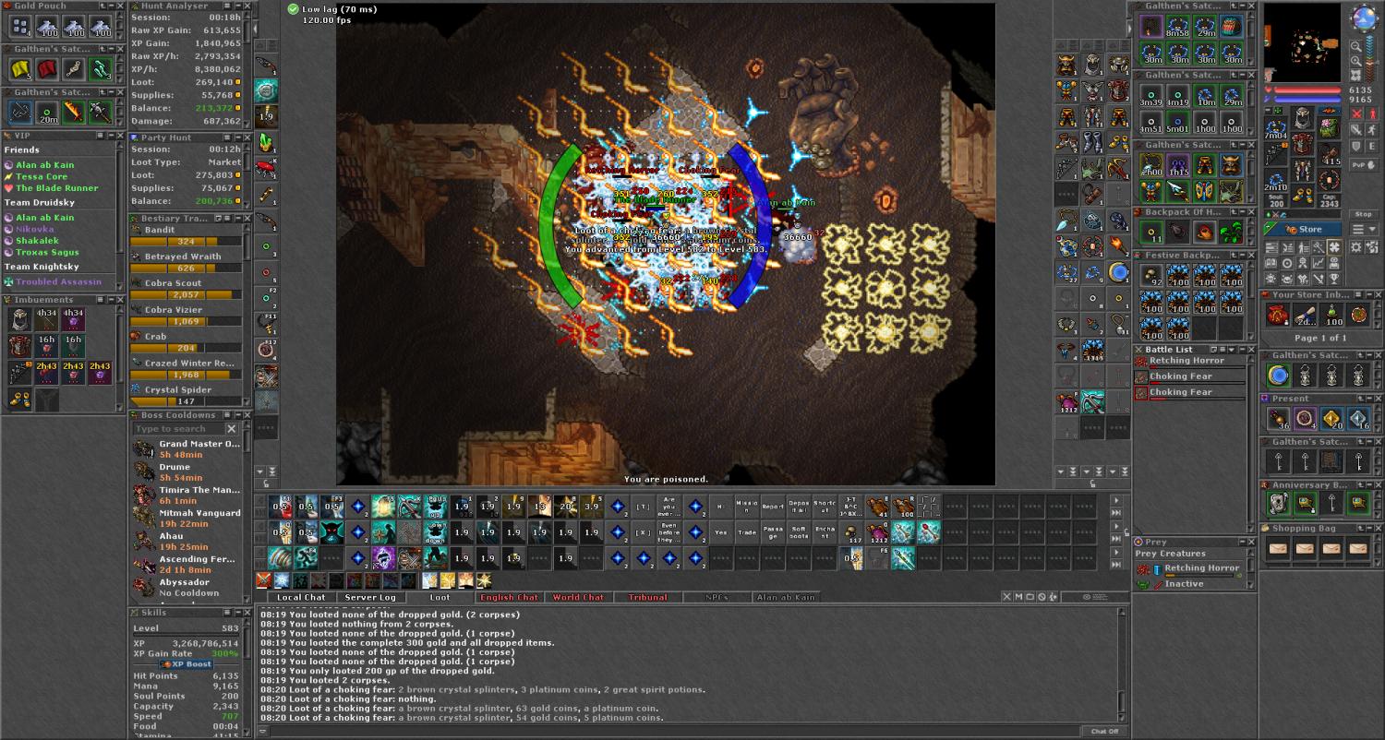Select Nikovka in Team Druidsky

click(35, 229)
